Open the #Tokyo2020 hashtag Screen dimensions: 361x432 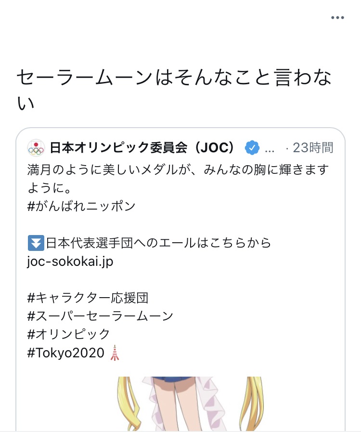pos(66,353)
